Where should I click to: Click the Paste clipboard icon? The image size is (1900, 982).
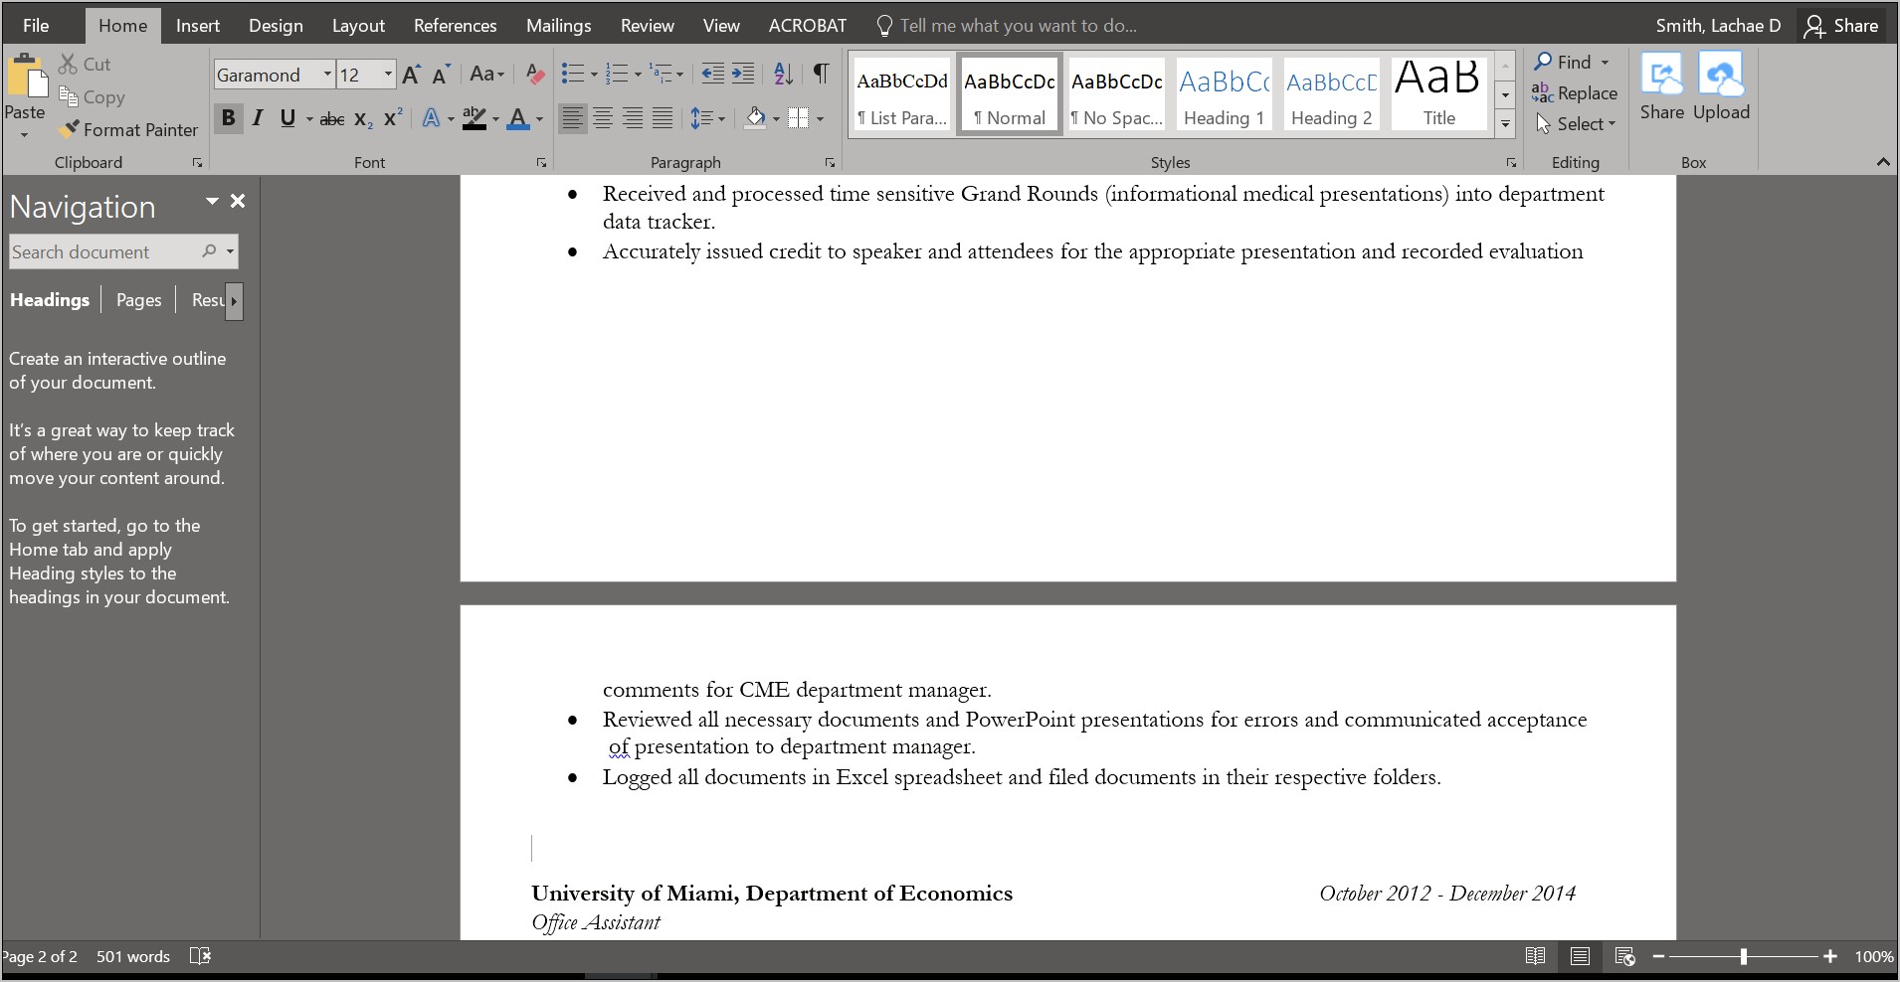(x=26, y=78)
